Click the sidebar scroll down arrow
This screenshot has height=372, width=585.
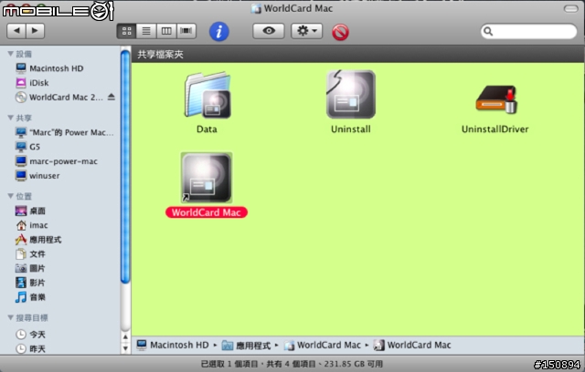[x=126, y=348]
